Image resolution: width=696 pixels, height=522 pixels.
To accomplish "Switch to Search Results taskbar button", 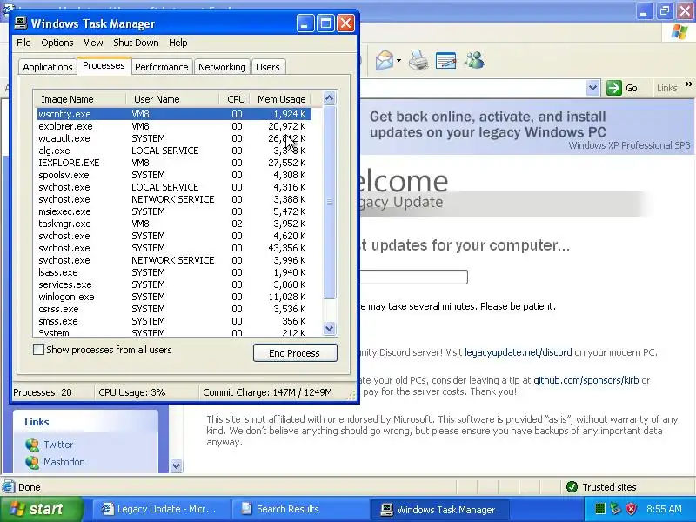I will tap(300, 509).
